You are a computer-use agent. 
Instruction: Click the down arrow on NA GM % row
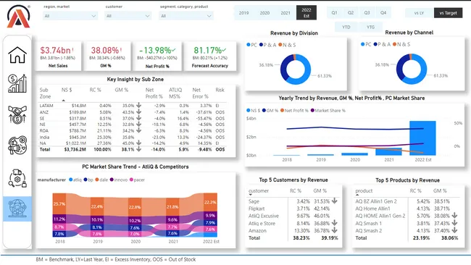click(x=138, y=143)
